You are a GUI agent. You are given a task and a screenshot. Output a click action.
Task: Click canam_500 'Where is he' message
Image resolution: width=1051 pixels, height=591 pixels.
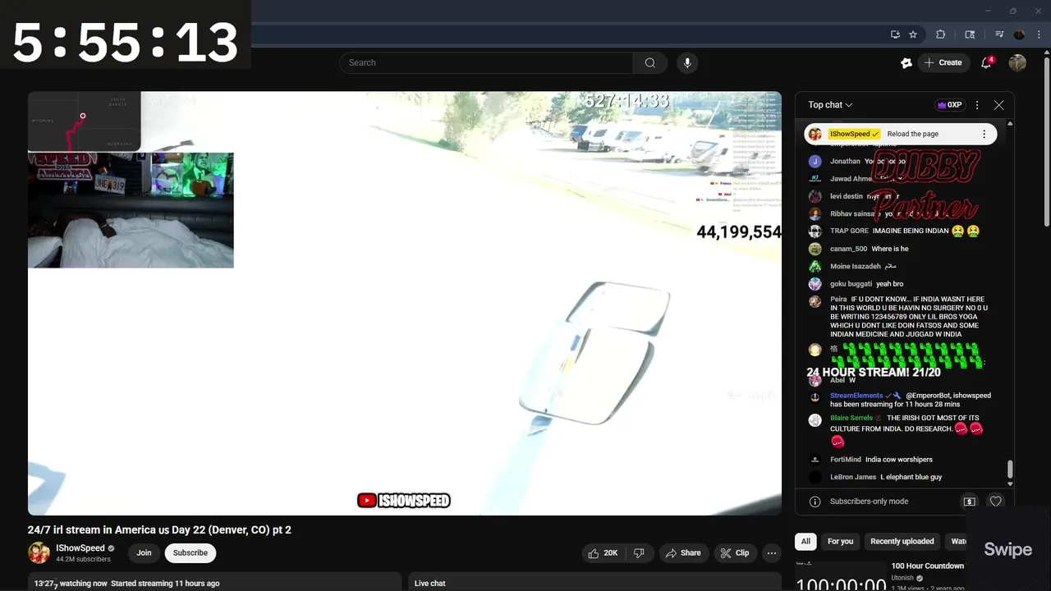coord(859,249)
